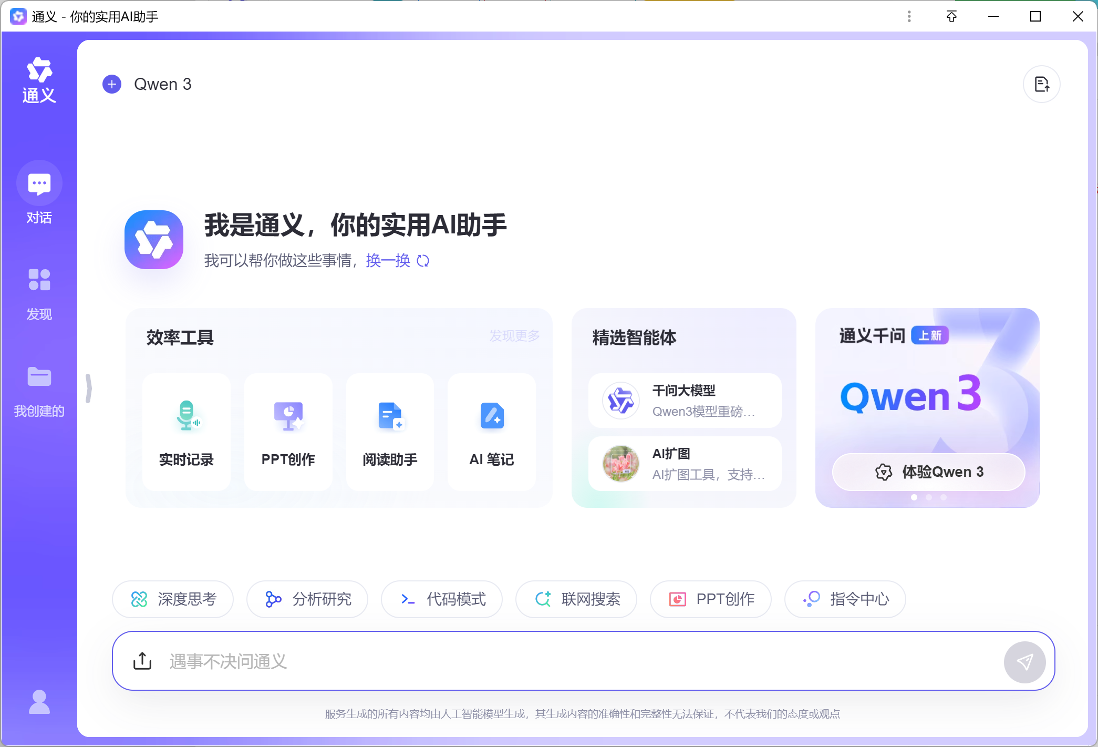Open the three-dot more options menu

coord(909,16)
